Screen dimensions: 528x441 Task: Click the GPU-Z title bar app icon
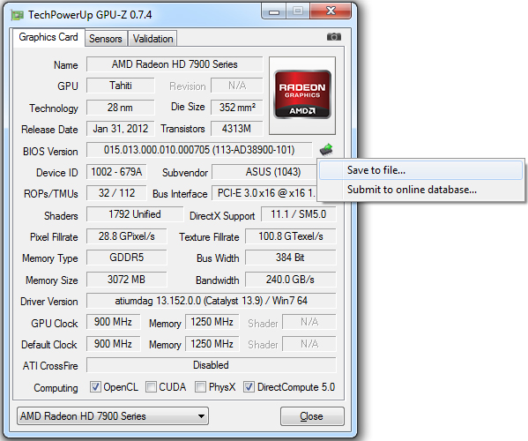18,15
